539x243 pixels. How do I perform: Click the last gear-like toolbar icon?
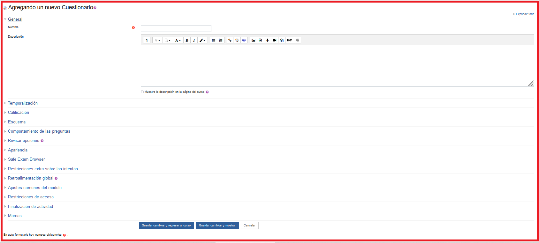click(x=298, y=40)
